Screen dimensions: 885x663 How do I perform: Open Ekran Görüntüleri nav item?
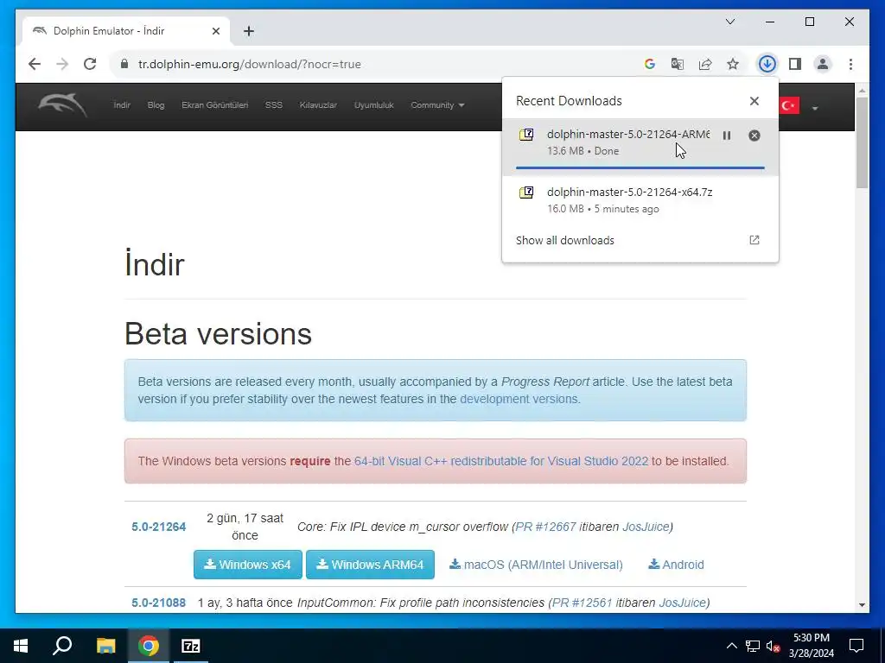point(214,105)
